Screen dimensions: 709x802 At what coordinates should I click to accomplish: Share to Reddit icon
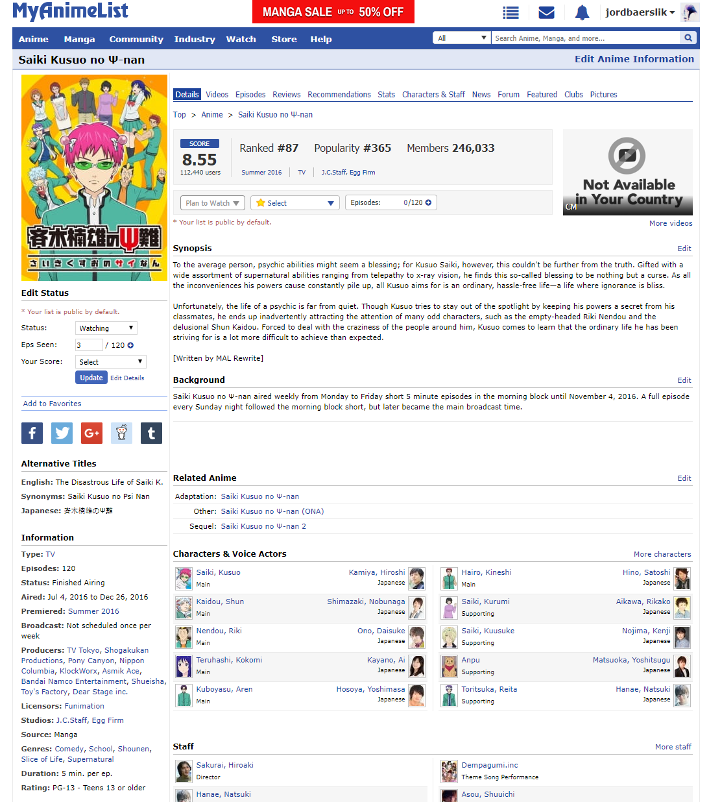(x=121, y=433)
